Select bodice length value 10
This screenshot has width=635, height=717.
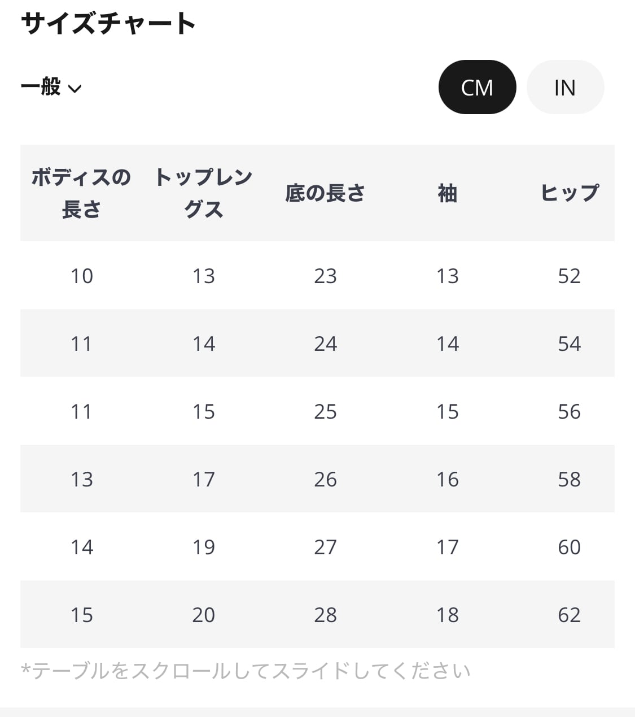pos(81,276)
